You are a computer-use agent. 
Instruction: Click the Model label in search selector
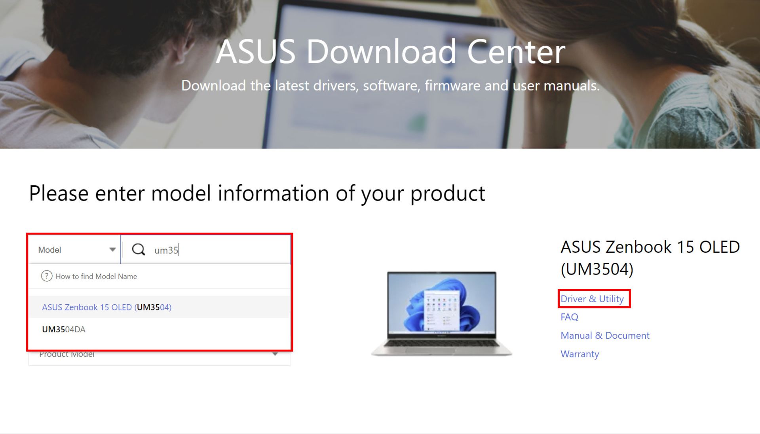[x=50, y=250]
